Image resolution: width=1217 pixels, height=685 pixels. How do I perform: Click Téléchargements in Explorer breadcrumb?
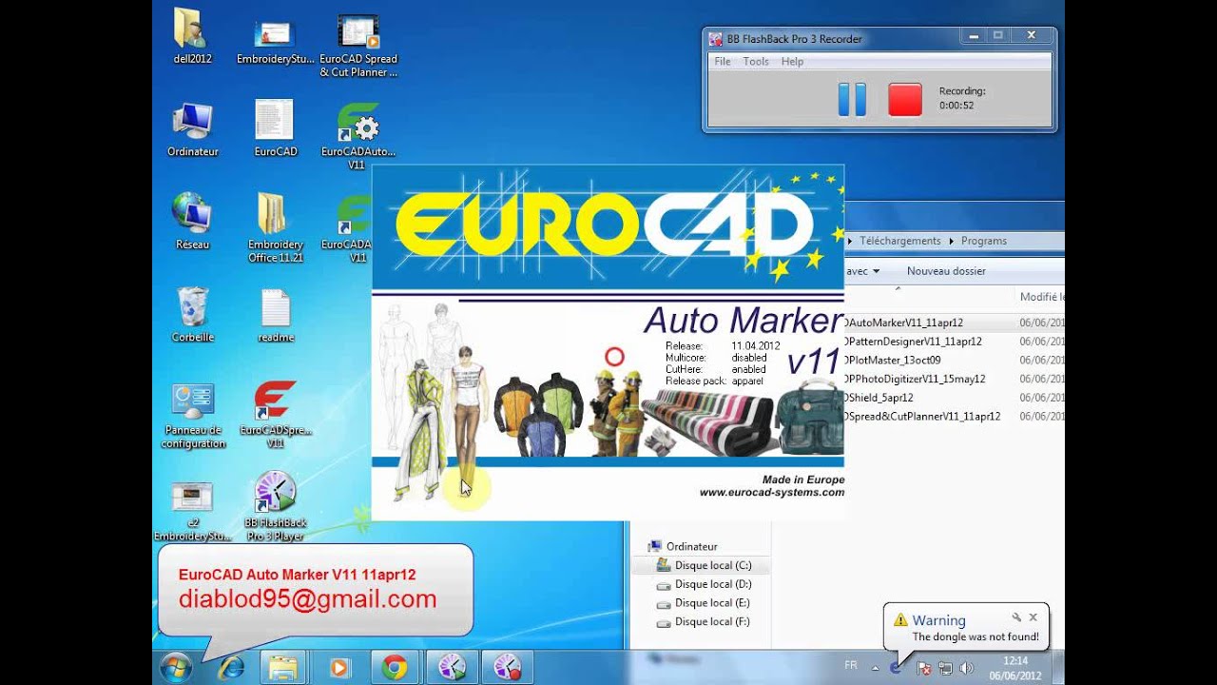coord(899,241)
